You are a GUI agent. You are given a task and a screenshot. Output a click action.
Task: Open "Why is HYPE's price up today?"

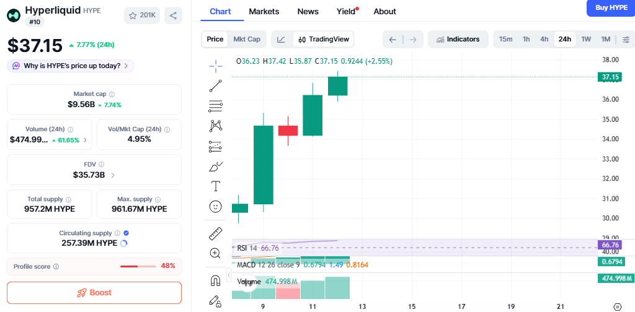70,66
